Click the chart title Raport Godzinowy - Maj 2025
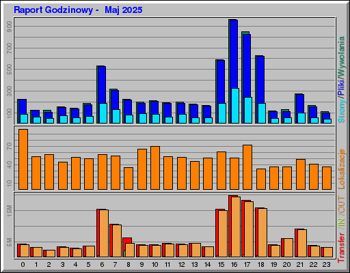350x273 pixels. (78, 10)
